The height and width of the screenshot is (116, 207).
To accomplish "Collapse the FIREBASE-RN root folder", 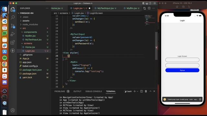I will click(x=27, y=13).
